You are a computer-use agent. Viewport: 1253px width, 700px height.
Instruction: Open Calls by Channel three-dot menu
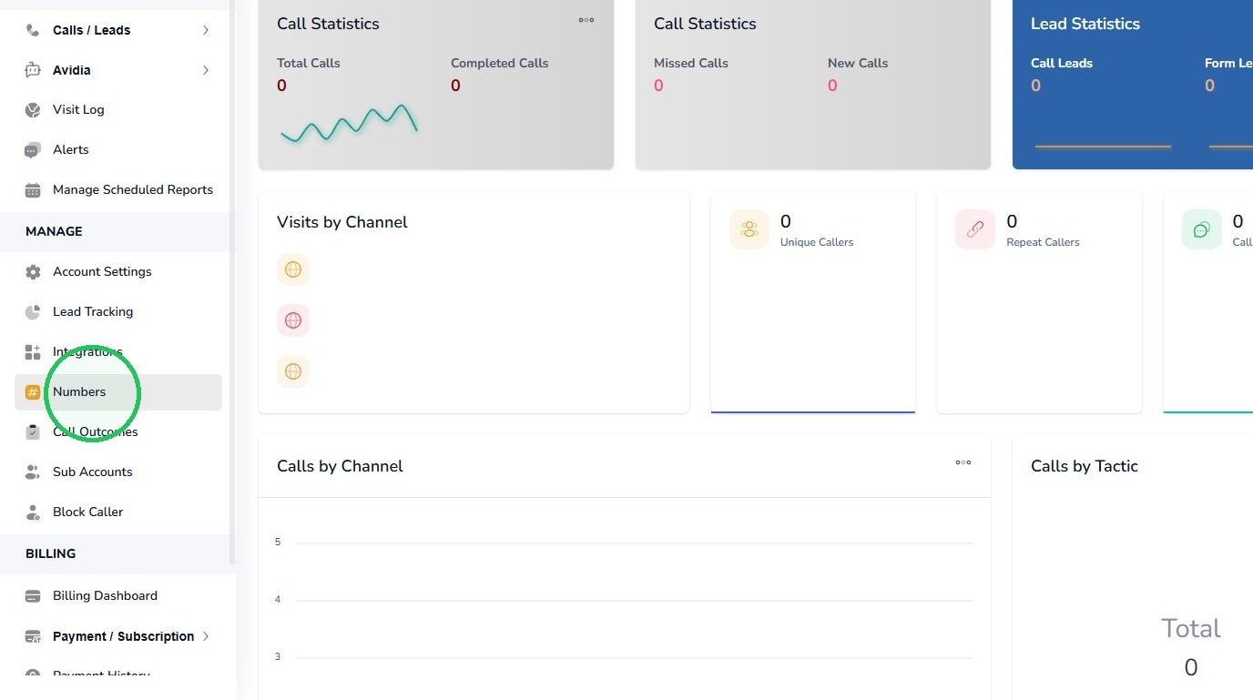(963, 462)
